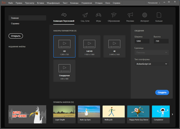180x129 pixels.
Task: Select the Standard 640 x 480 preset
Action: click(64, 71)
